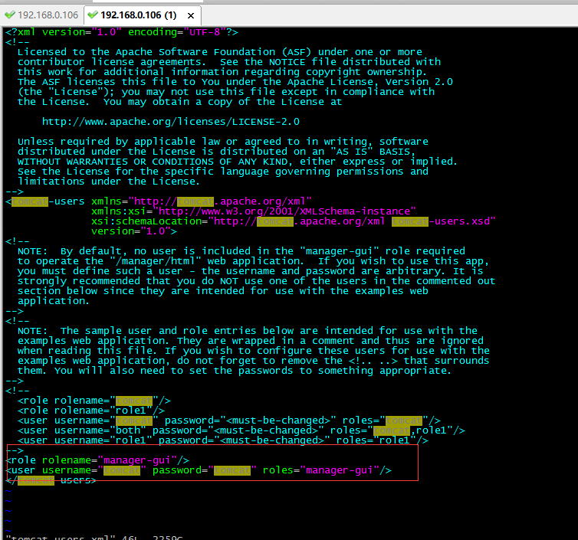Click the version="1.0"> attribute line
The image size is (578, 540).
(x=134, y=231)
